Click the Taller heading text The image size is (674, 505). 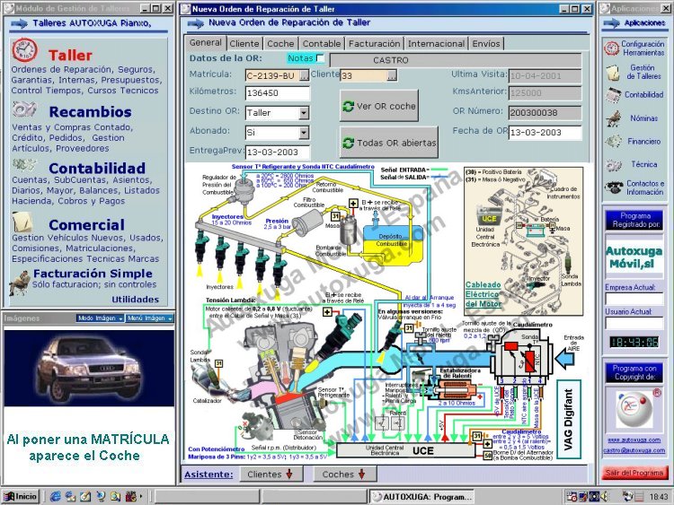[70, 56]
